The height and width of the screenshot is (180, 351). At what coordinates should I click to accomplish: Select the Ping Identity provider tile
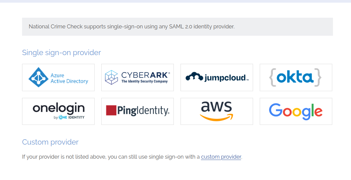[137, 111]
